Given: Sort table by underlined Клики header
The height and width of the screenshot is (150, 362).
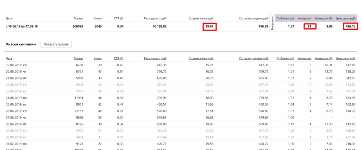Looking at the screenshot, I should pos(98,58).
